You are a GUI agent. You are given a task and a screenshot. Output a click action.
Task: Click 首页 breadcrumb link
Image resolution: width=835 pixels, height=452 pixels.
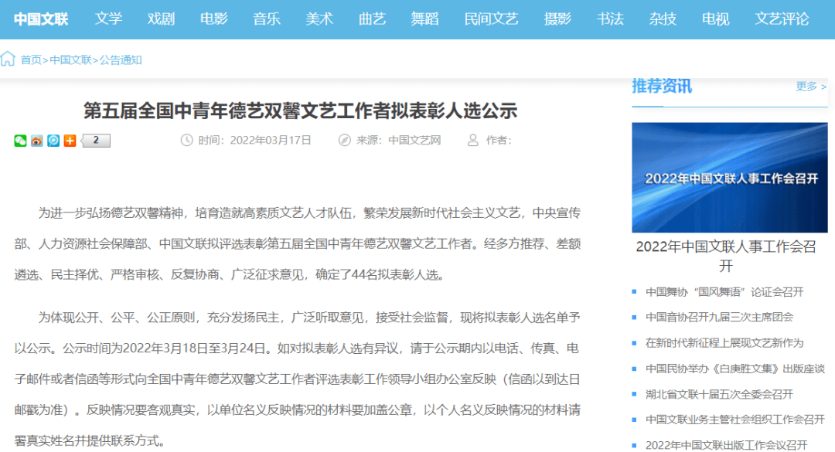point(31,60)
